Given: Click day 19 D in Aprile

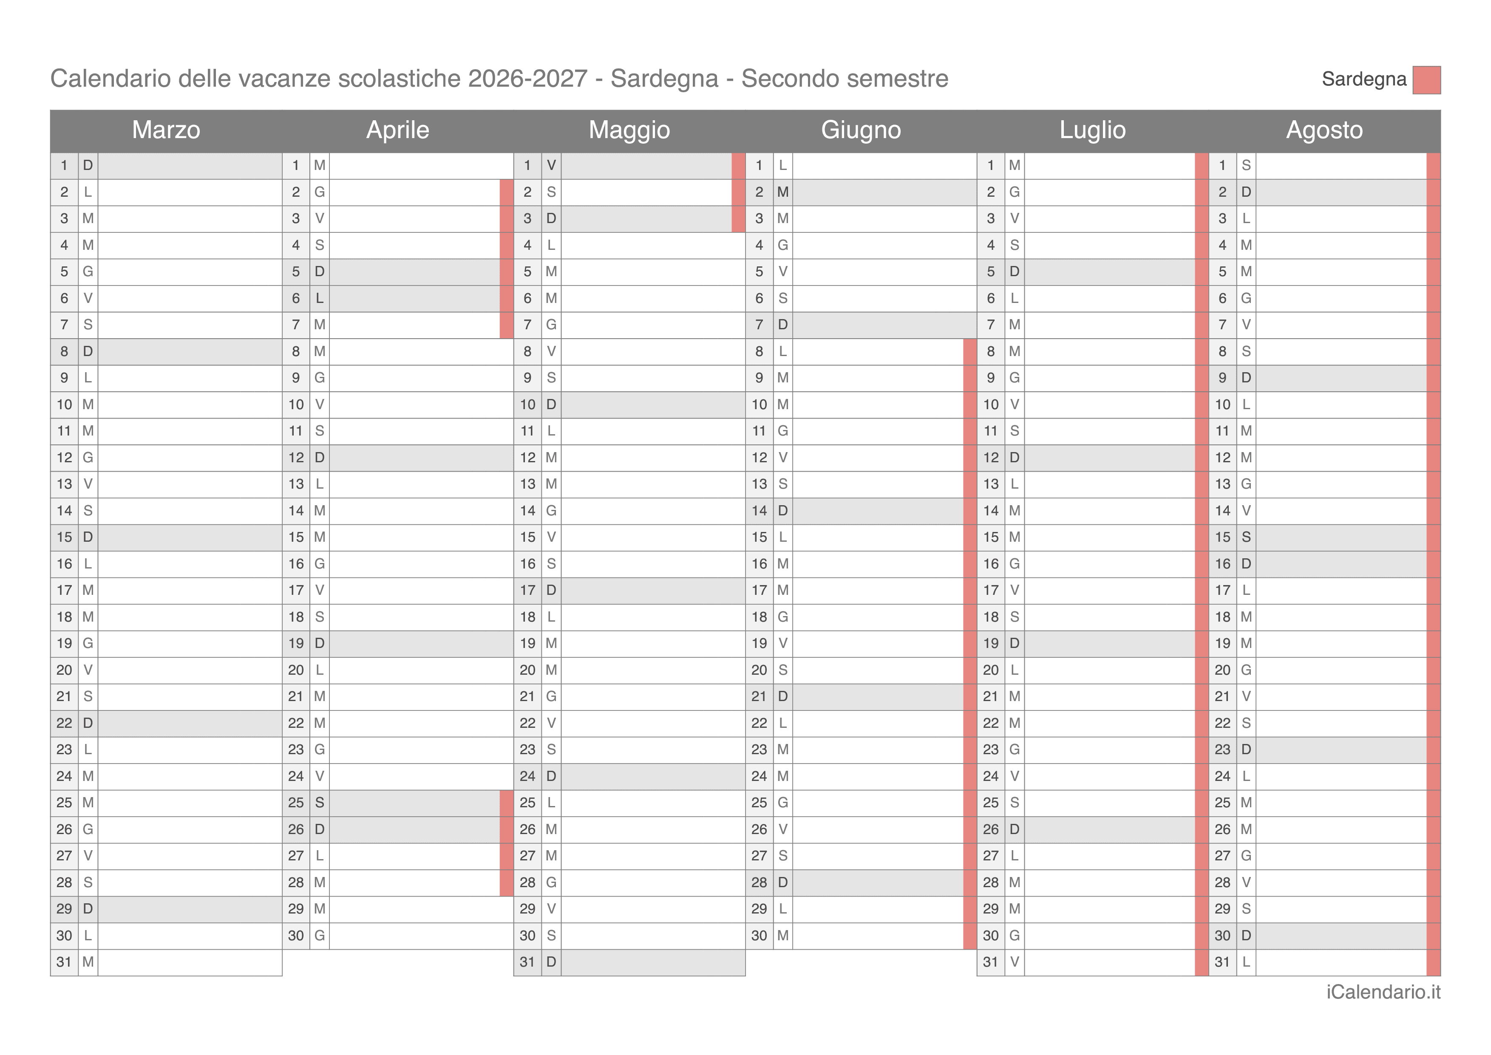Looking at the screenshot, I should (x=397, y=643).
